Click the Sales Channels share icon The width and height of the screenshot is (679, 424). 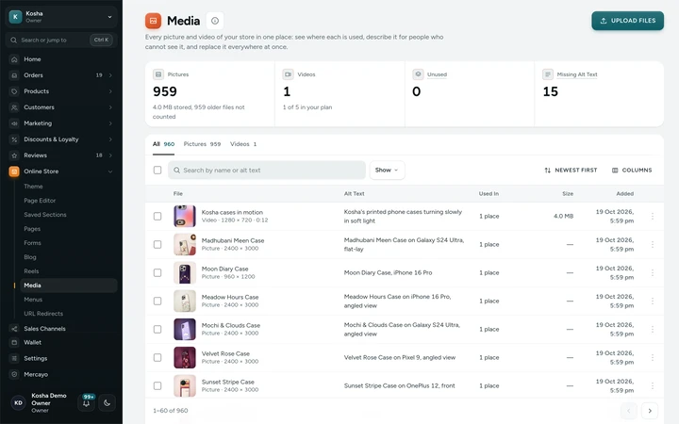point(14,329)
